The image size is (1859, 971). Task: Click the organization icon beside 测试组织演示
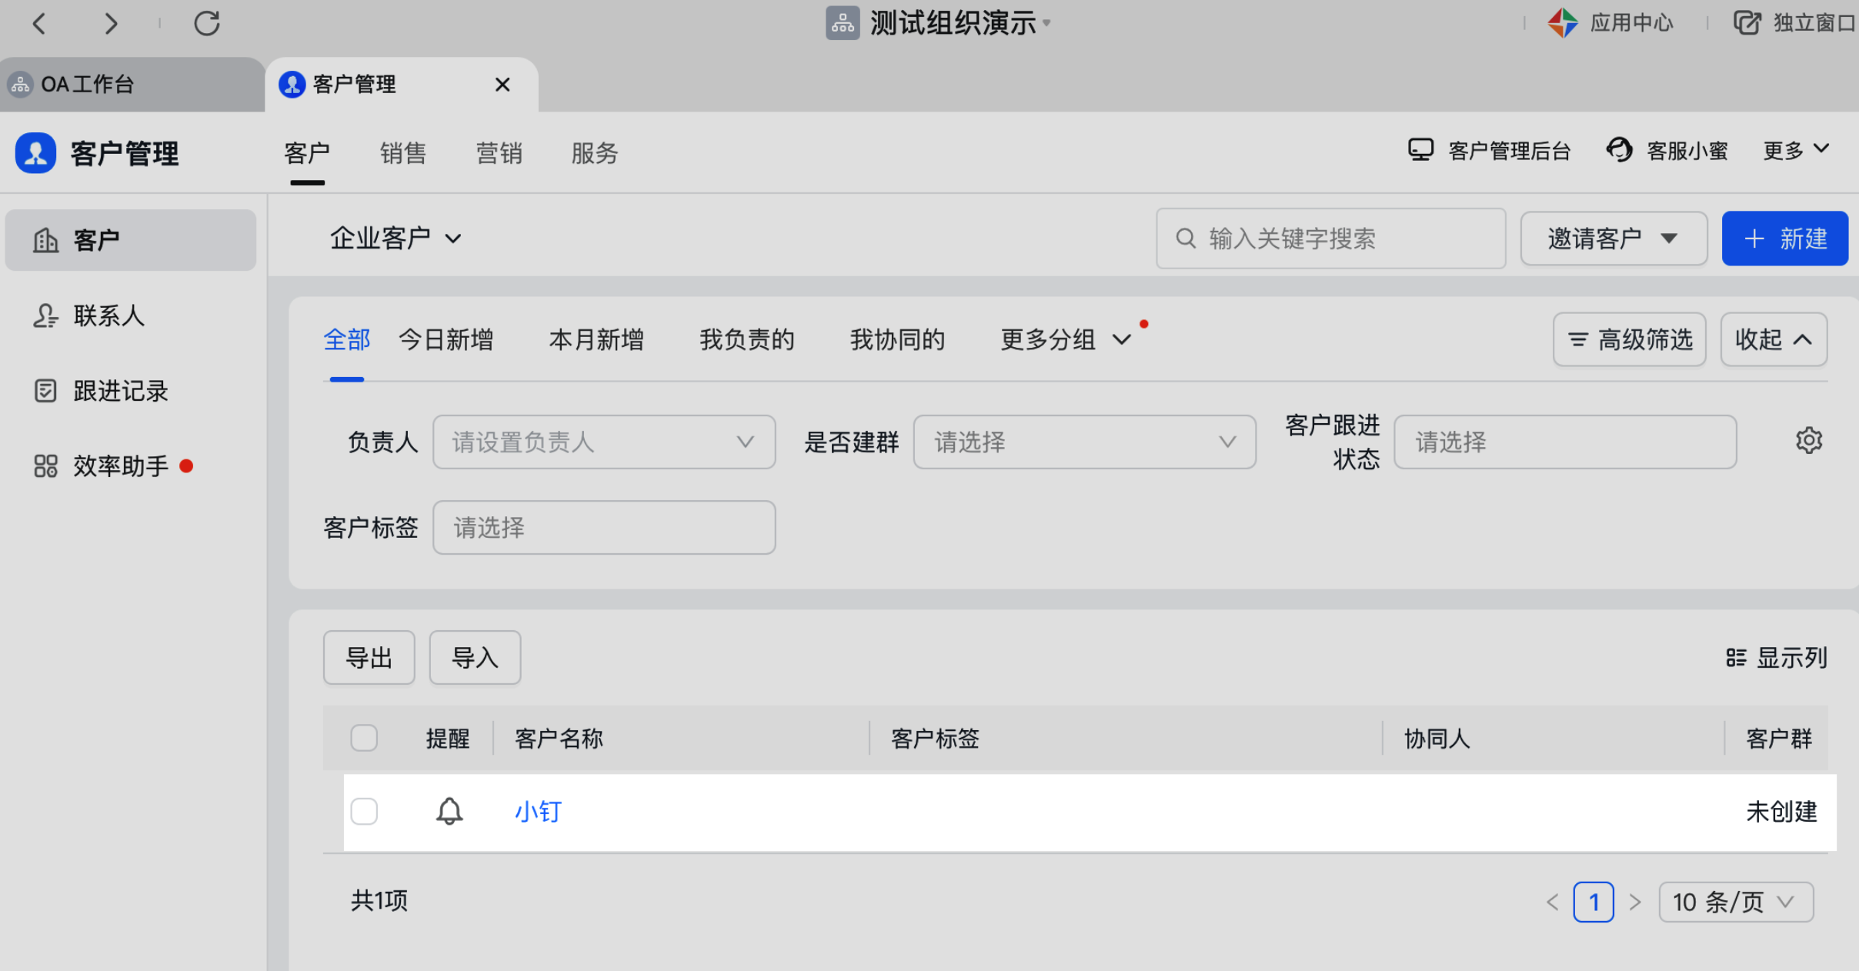(843, 23)
